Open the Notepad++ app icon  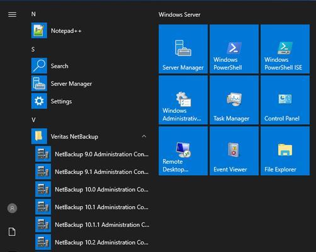tap(39, 31)
